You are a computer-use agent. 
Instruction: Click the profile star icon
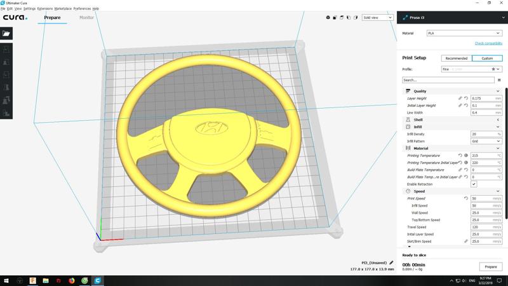[x=493, y=69]
